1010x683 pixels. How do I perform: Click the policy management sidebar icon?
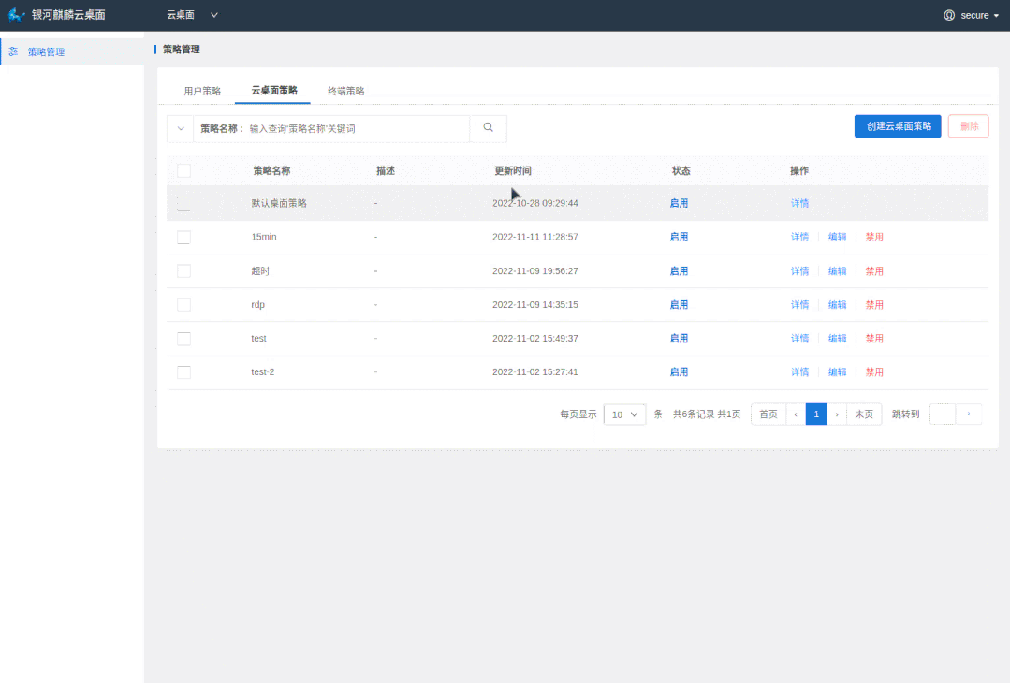tap(13, 51)
